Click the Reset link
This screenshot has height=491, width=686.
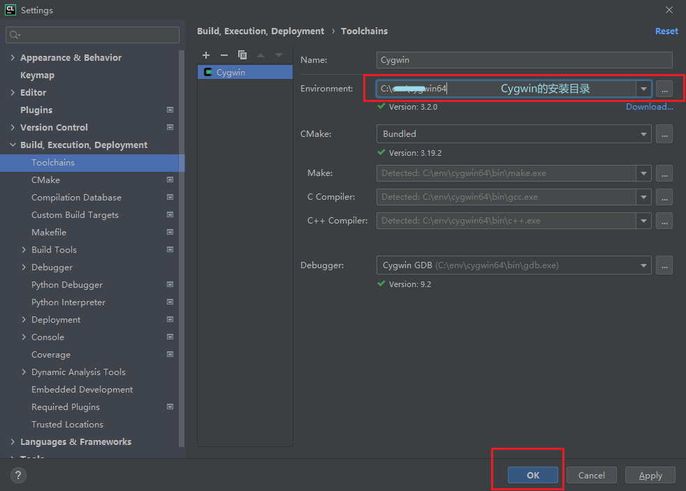coord(666,31)
